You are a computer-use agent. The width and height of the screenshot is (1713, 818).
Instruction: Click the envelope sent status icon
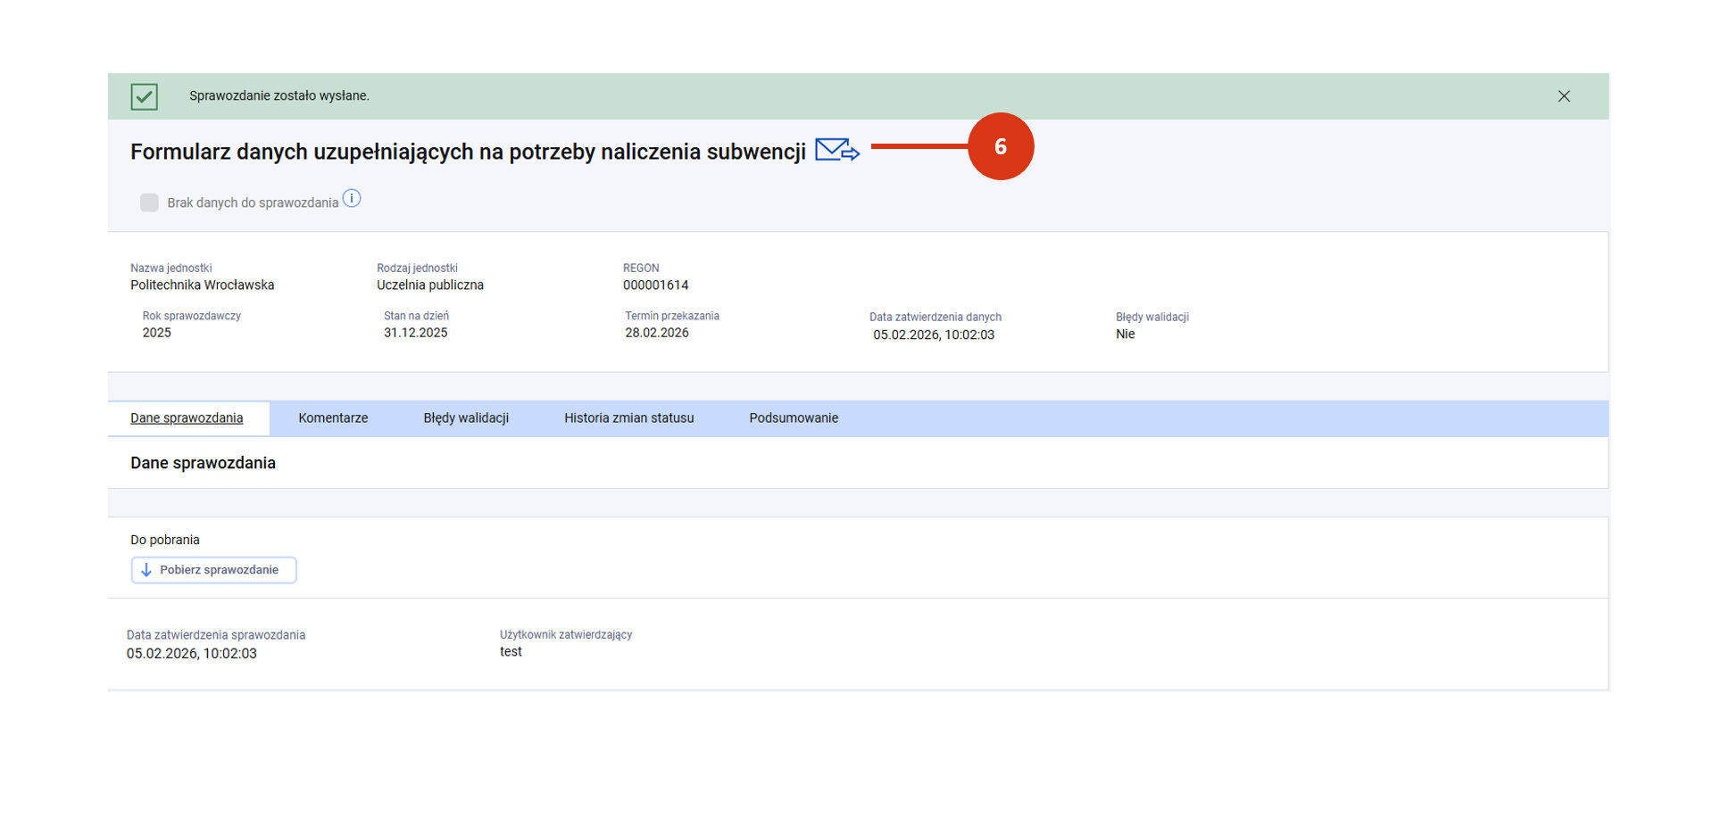836,151
